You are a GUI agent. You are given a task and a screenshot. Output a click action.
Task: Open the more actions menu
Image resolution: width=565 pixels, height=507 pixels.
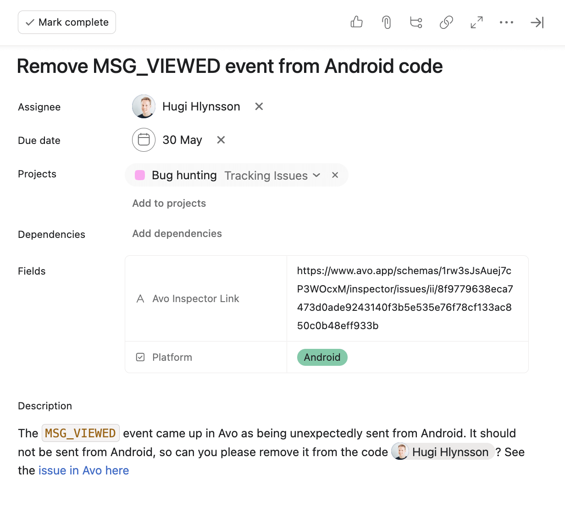pos(506,22)
